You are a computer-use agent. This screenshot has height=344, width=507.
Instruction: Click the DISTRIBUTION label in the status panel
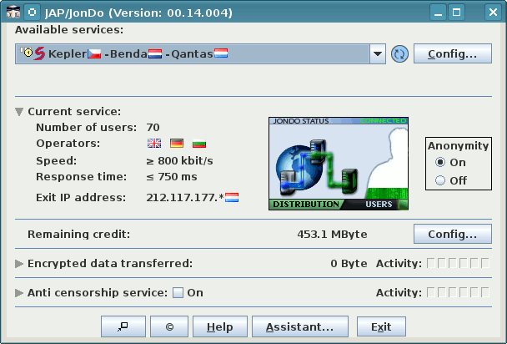[306, 205]
